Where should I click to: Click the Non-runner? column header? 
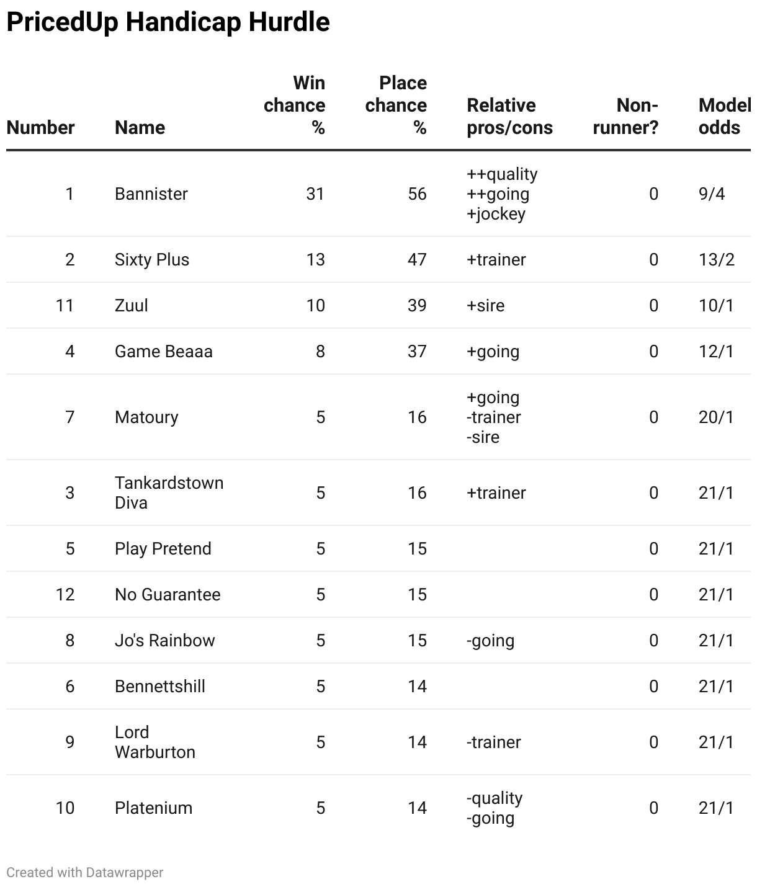click(625, 117)
